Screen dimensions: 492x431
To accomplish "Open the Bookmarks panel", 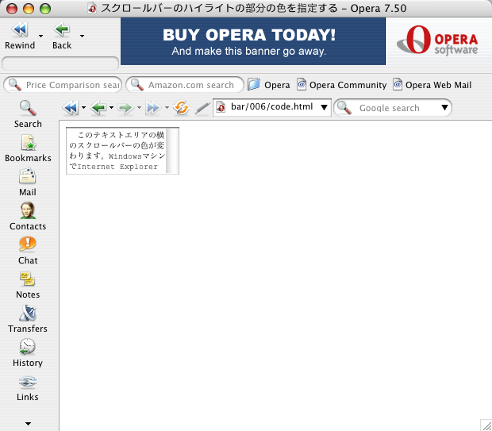I will pyautogui.click(x=28, y=148).
